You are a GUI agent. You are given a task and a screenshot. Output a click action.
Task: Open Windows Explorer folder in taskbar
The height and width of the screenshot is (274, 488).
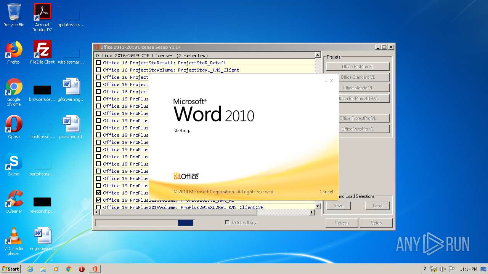pyautogui.click(x=43, y=269)
